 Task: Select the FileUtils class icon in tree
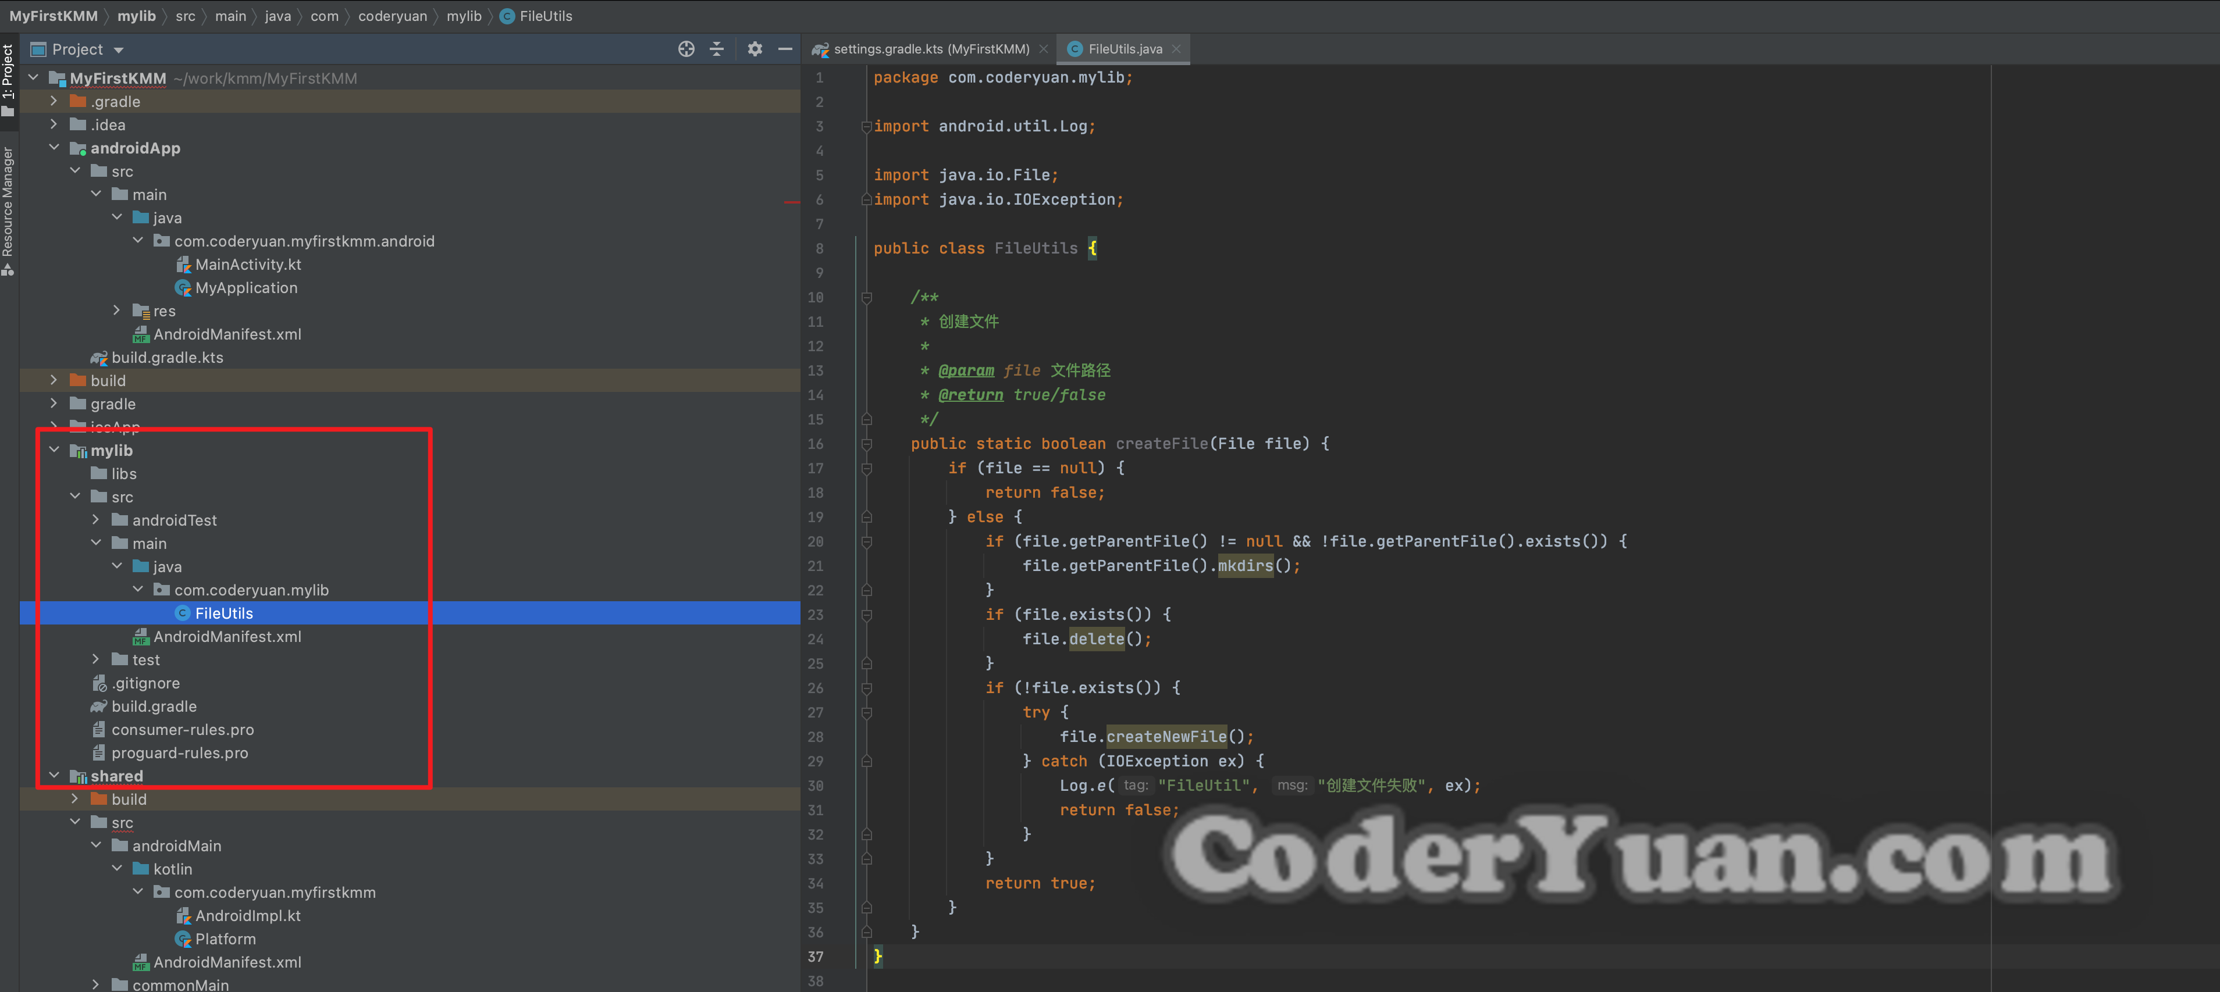pyautogui.click(x=183, y=613)
